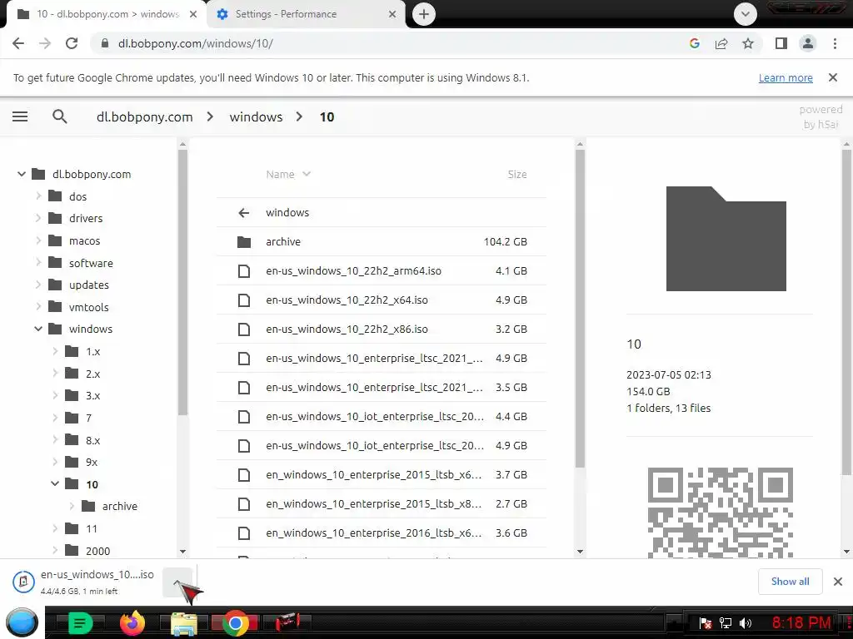853x639 pixels.
Task: Click the tree pane scroll-down arrow
Action: [182, 552]
